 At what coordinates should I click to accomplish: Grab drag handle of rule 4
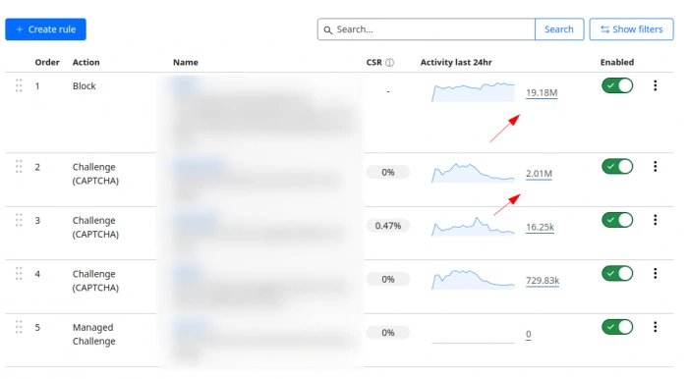tap(19, 273)
